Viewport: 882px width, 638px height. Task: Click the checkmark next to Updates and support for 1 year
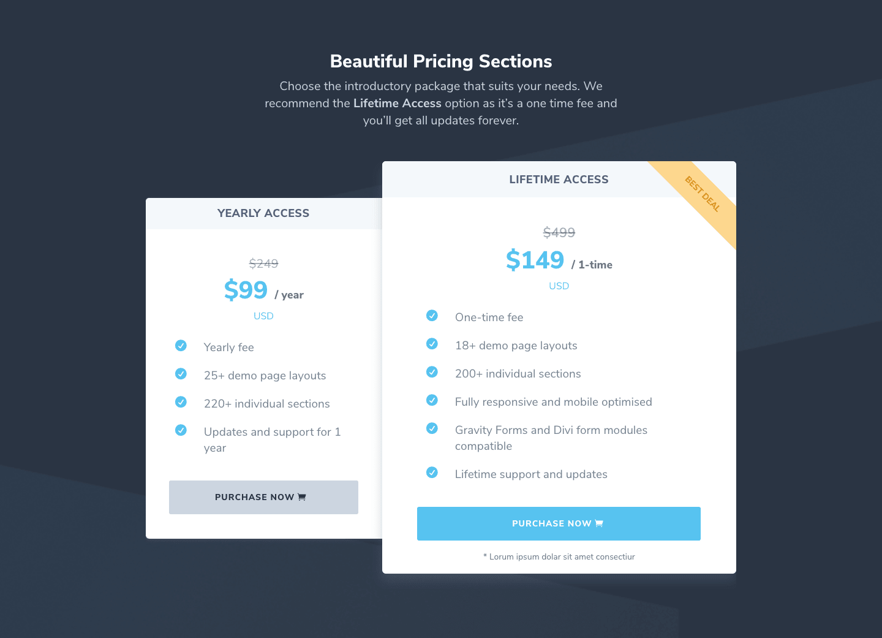181,430
